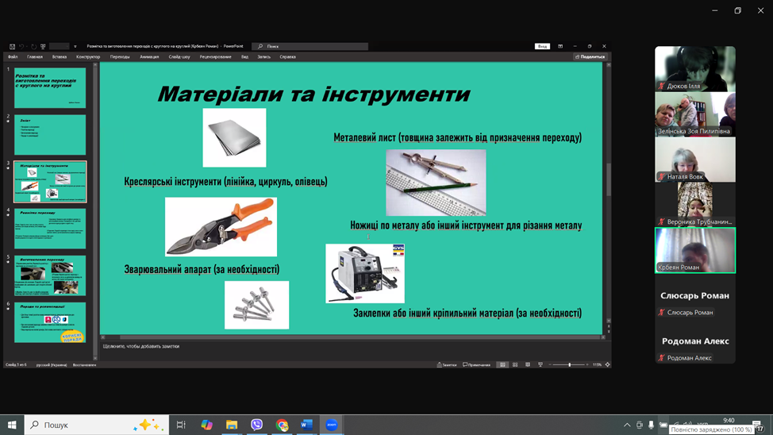Screen dimensions: 773x435
Task: Click the fit slide to window icon
Action: [x=608, y=364]
